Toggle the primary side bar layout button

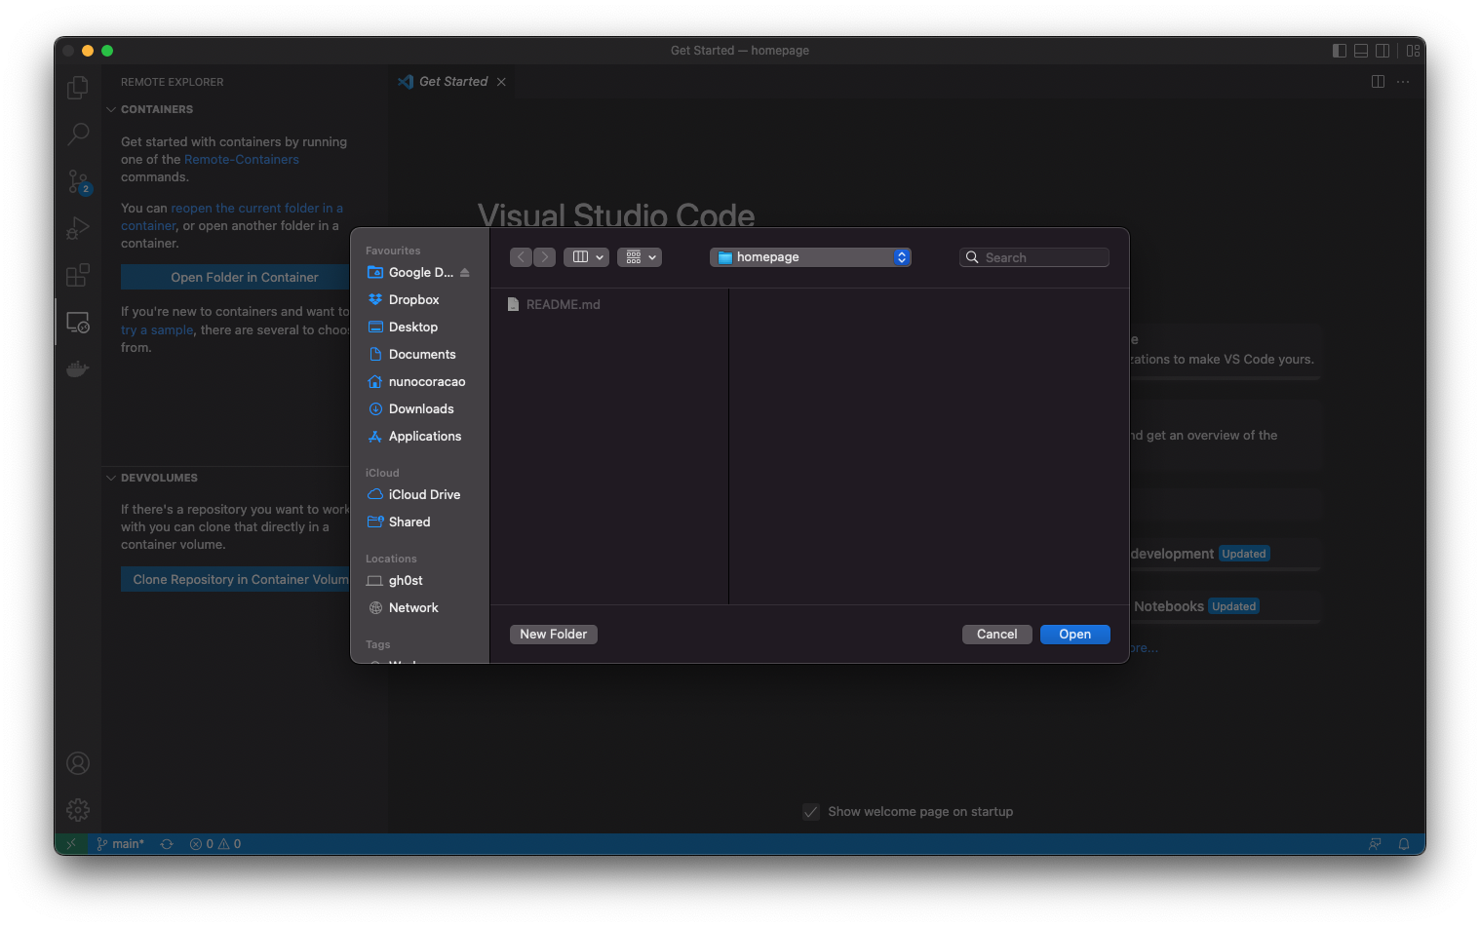click(1340, 51)
